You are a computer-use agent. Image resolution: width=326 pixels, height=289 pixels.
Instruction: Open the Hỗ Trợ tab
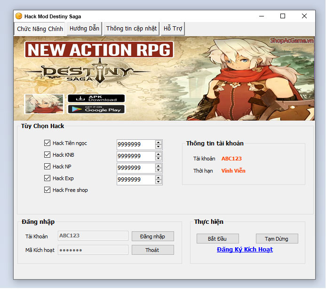(x=173, y=29)
